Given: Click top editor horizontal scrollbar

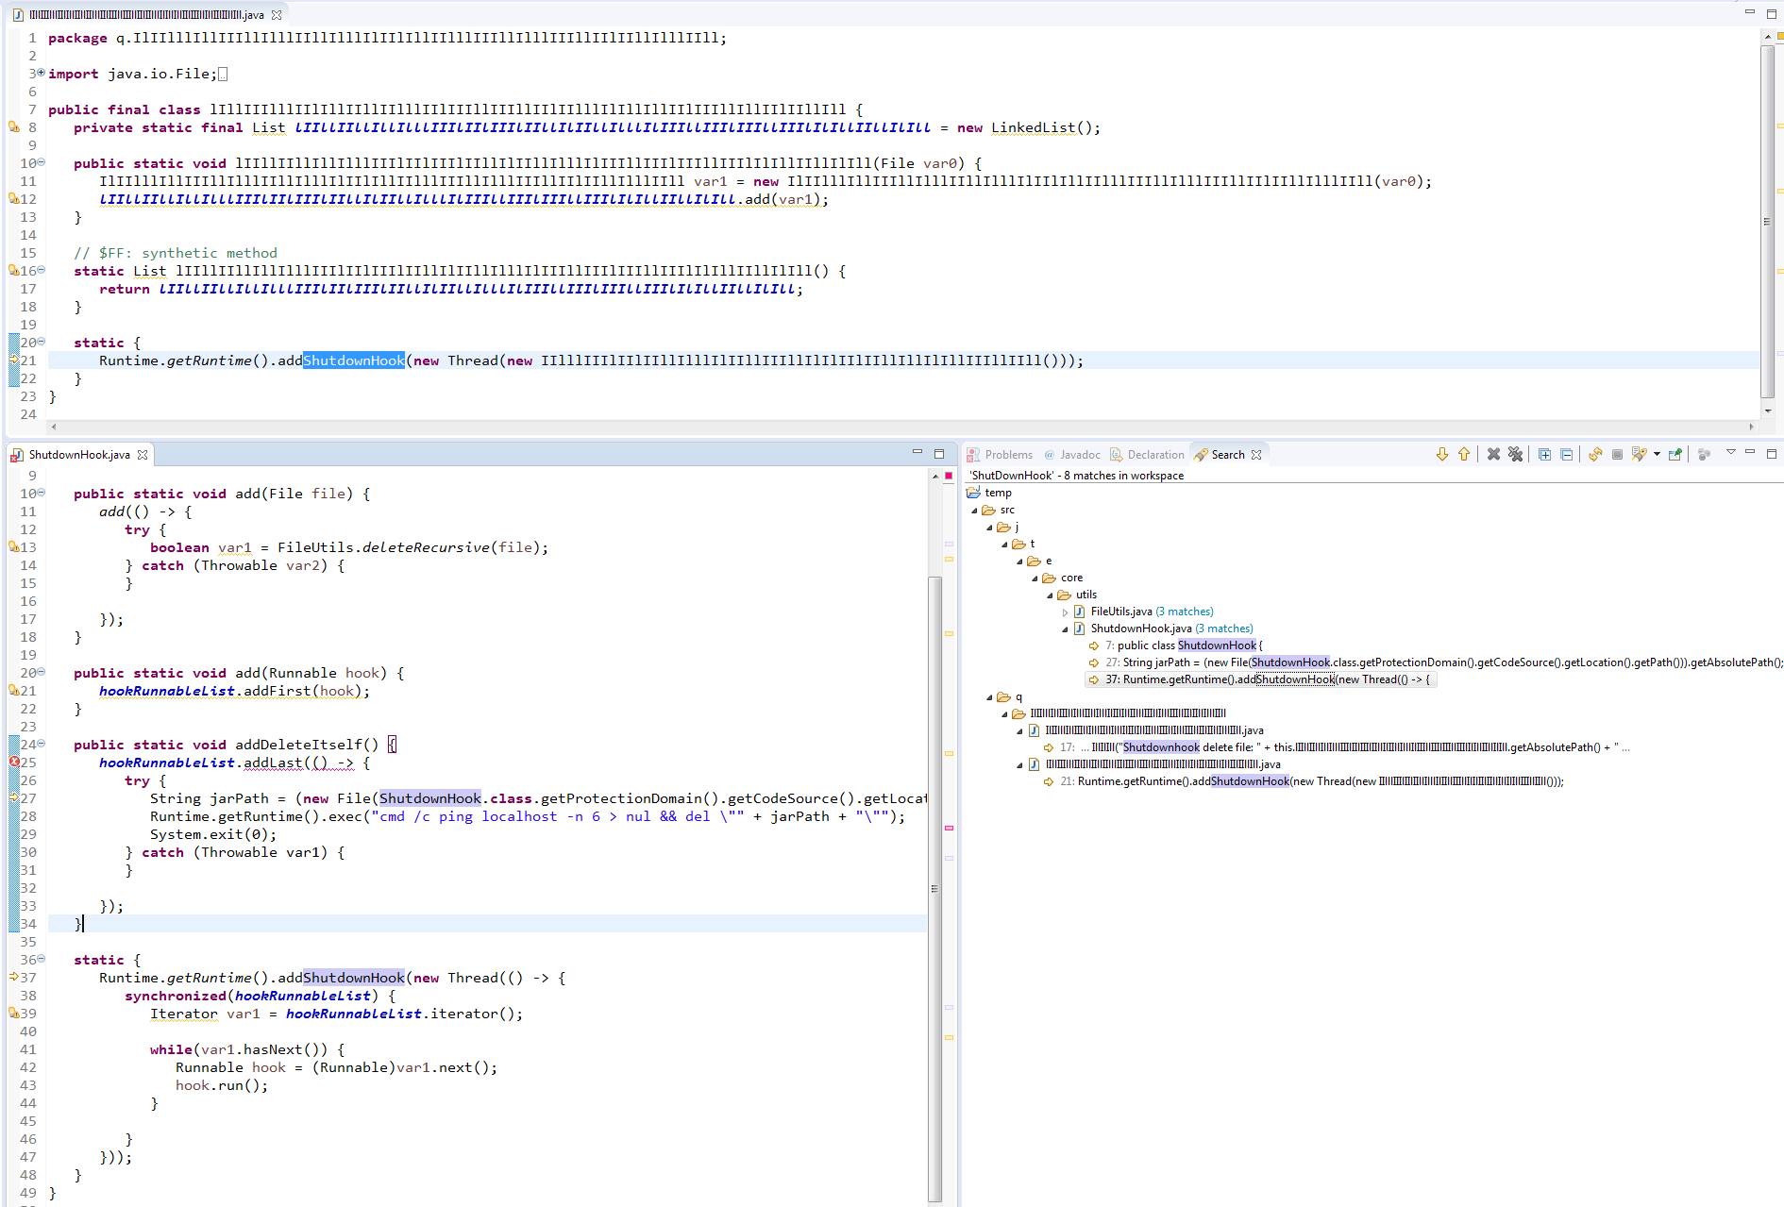Looking at the screenshot, I should pos(901,427).
